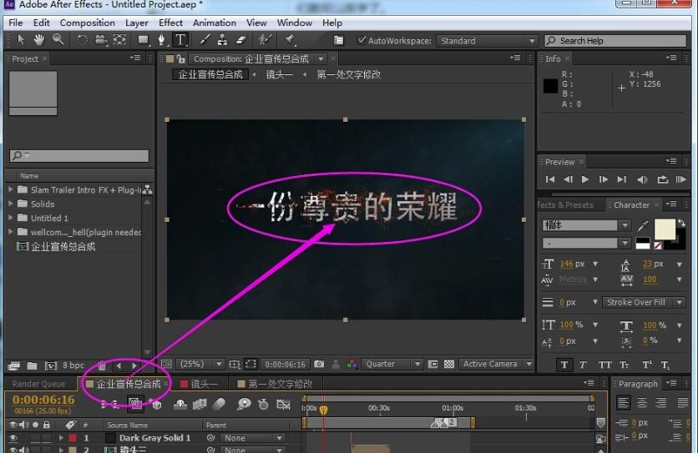Image resolution: width=698 pixels, height=453 pixels.
Task: Expand the Untitled 1 folder
Action: (11, 218)
